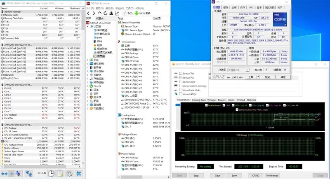This screenshot has width=330, height=179.
Task: Collapse the 计算机 tree node in AIDA64
Action: [88, 26]
